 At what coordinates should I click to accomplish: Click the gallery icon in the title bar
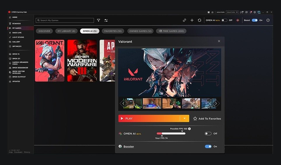(209, 12)
